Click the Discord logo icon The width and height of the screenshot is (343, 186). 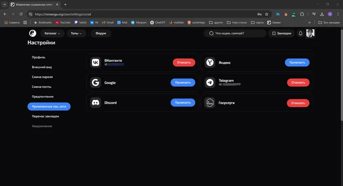click(96, 103)
